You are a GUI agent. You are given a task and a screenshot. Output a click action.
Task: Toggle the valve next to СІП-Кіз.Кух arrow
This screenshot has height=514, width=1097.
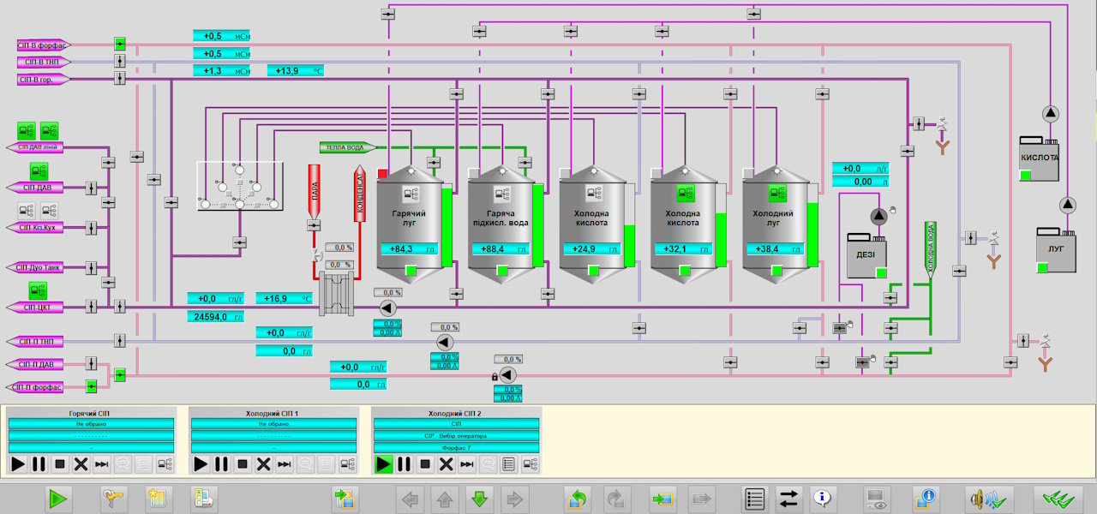pyautogui.click(x=91, y=227)
